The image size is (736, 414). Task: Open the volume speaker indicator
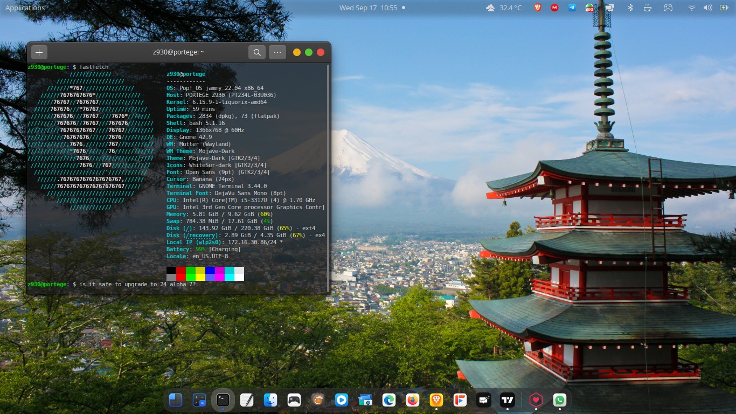(708, 8)
